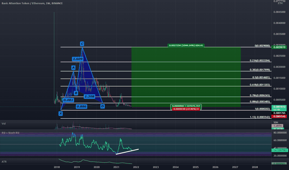Image resolution: width=289 pixels, height=170 pixels.
Task: Click the 2019 label on time axis
Action: (77, 167)
